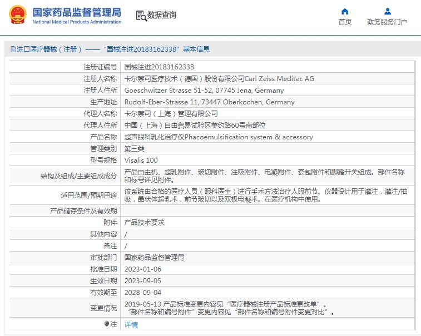This screenshot has height=336, width=421.
Task: Click the 数据查询 heading text
Action: [161, 16]
